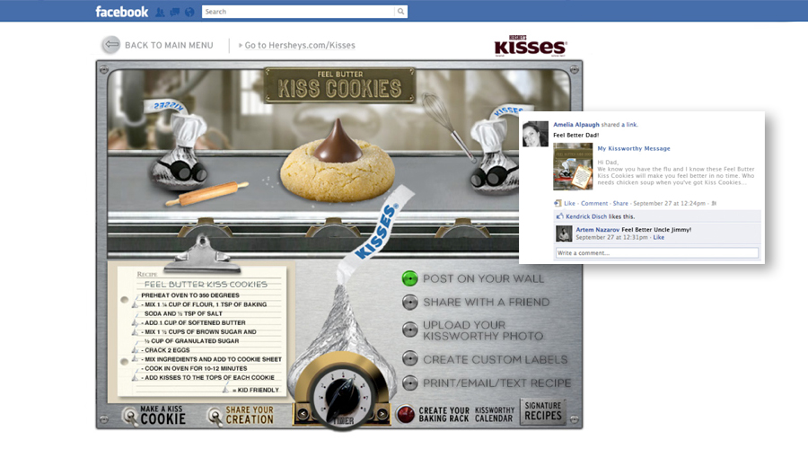Open the Kissworthy Calendar
Viewport: 808px width, 449px height.
point(495,414)
